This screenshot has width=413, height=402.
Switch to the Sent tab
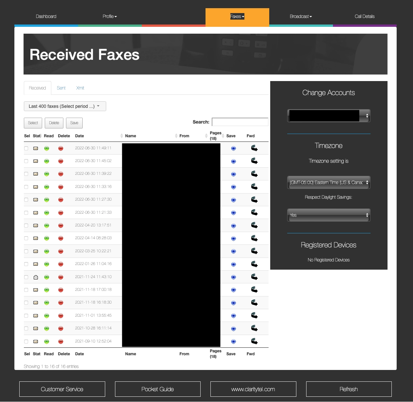click(61, 88)
